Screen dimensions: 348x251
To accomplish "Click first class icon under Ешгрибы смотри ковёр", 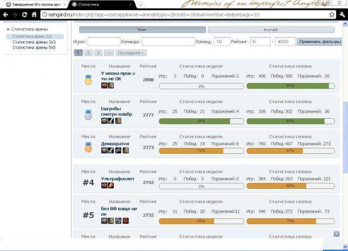I will pos(104,121).
